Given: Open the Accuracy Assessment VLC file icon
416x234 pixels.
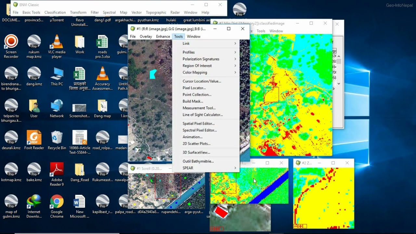Looking at the screenshot, I should pos(102,78).
